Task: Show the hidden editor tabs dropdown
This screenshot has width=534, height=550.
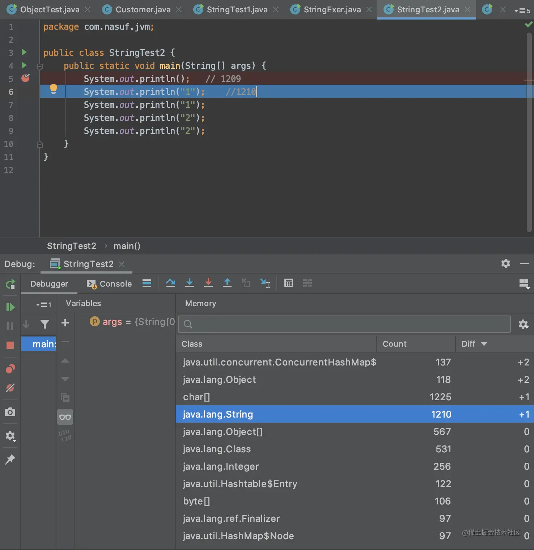Action: pos(522,10)
